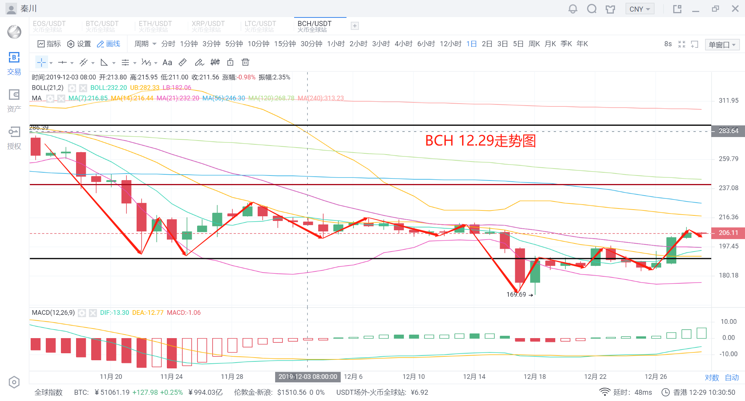Click the screenshot capture frame icon
This screenshot has height=401, width=745.
(x=695, y=44)
